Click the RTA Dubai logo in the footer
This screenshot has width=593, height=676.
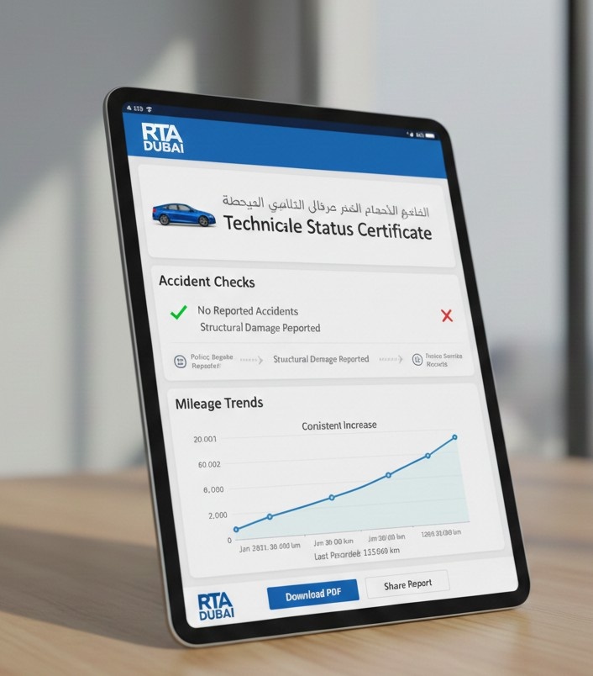point(218,606)
